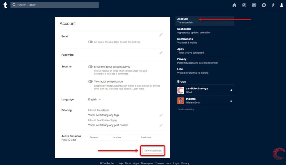Image resolution: width=286 pixels, height=165 pixels.
Task: Open the Explore compass icon
Action: coord(244,5)
